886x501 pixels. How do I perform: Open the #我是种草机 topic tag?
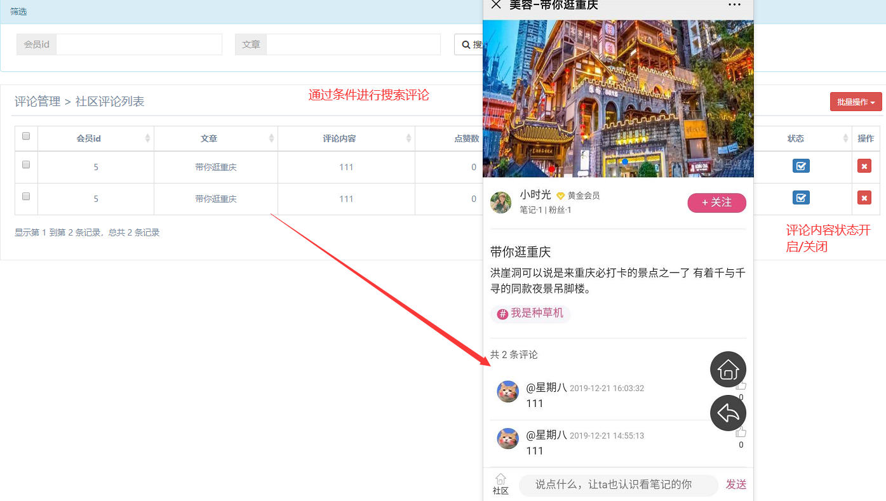coord(530,314)
